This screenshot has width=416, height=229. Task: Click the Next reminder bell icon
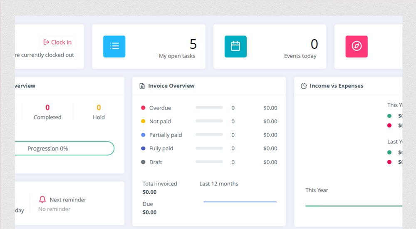point(42,200)
